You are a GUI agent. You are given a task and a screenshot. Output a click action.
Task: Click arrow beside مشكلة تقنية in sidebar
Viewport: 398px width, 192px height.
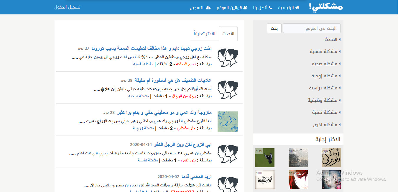pyautogui.click(x=340, y=112)
